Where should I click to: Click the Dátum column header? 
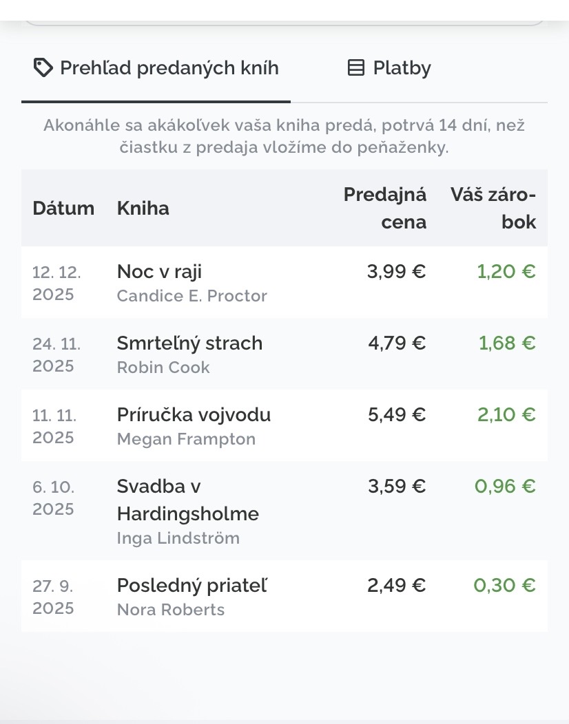coord(63,209)
